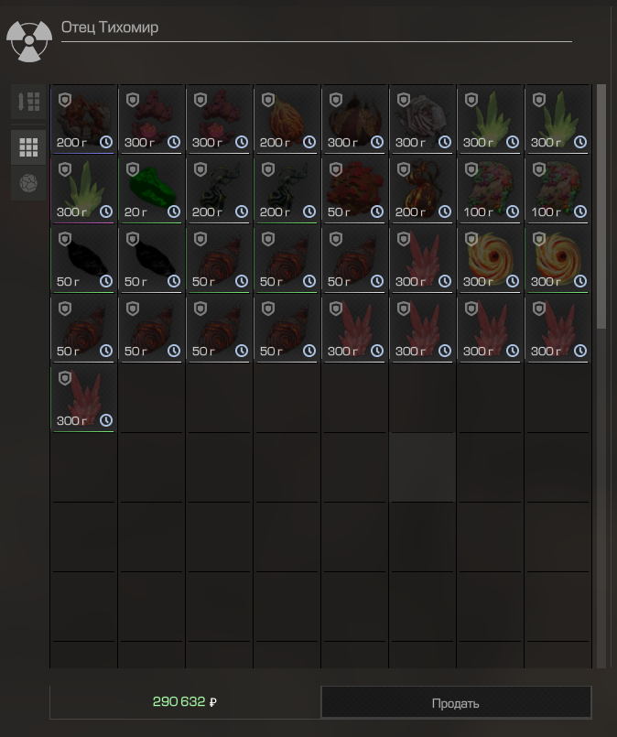Click the 290 632 ₽ total price field

pyautogui.click(x=185, y=702)
